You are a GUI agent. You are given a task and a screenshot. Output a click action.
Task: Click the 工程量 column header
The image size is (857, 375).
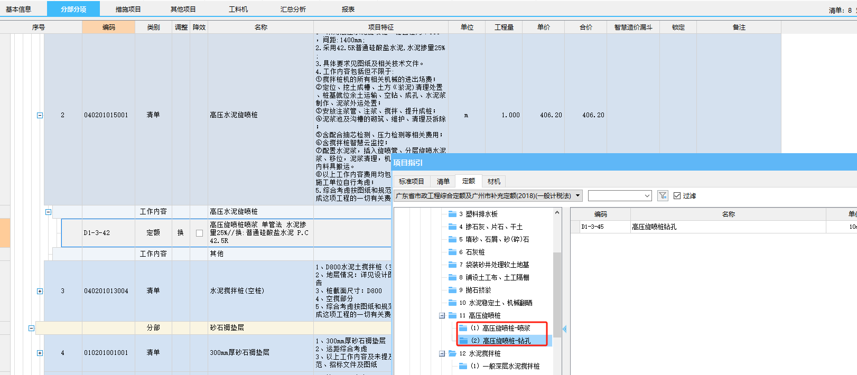tap(504, 27)
